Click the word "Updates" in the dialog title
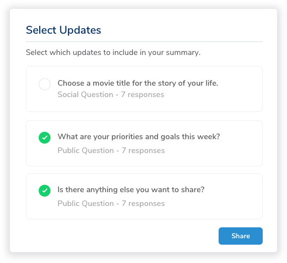The height and width of the screenshot is (263, 287). (80, 30)
